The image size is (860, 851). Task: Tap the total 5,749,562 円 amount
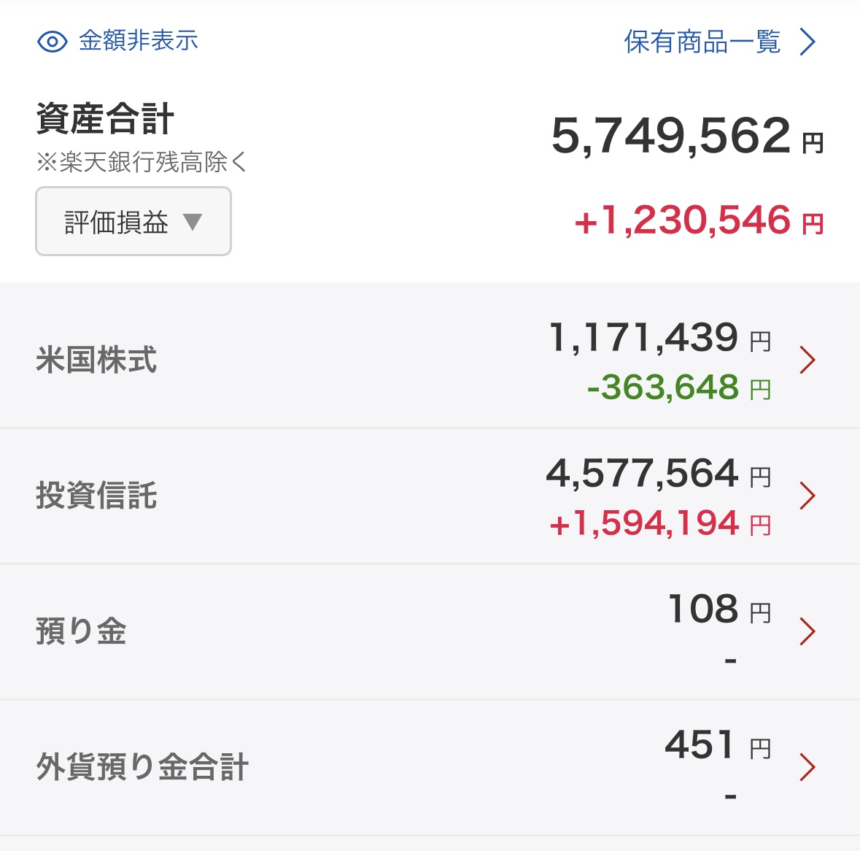687,136
